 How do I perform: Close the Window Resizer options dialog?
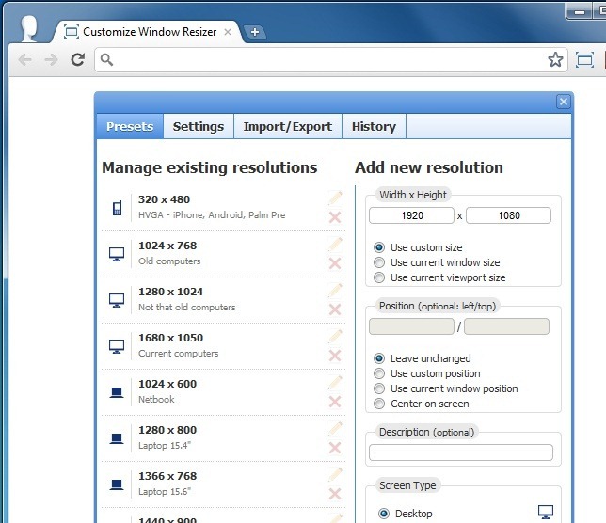point(563,102)
